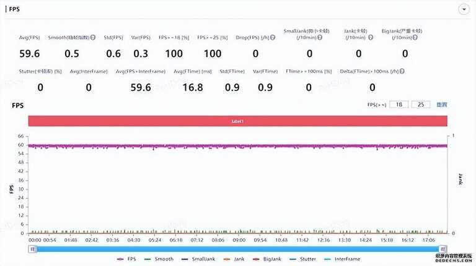Click the FPS threshold field showing 18
The image size is (476, 266).
(399, 105)
